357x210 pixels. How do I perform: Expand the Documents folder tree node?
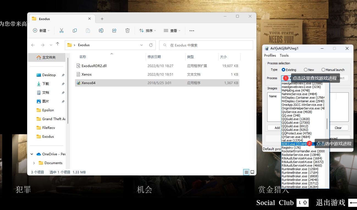click(34, 163)
